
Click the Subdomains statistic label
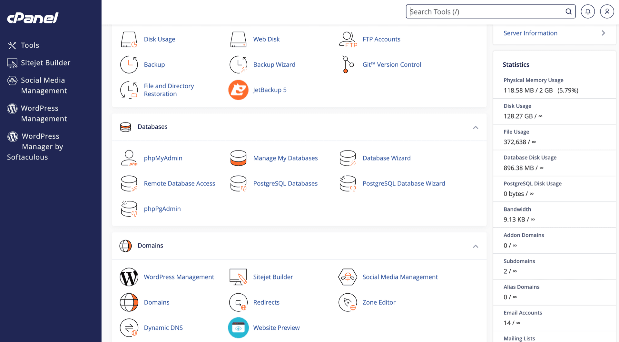pyautogui.click(x=519, y=261)
